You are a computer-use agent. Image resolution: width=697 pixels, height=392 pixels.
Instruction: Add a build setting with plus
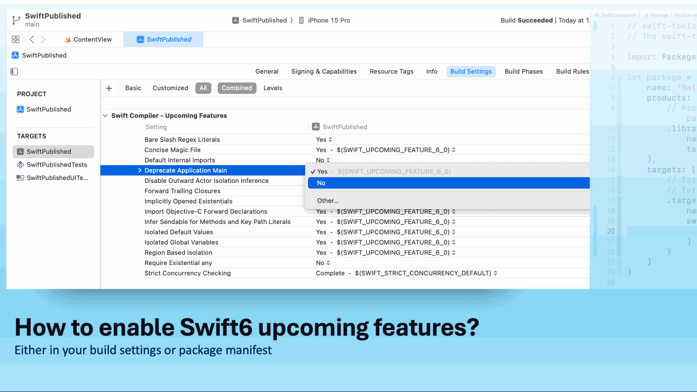click(x=109, y=88)
